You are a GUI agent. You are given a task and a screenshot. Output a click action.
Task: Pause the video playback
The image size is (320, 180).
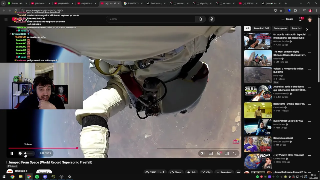pos(12,153)
